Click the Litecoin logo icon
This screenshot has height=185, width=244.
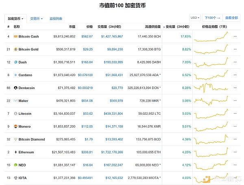coord(15,113)
